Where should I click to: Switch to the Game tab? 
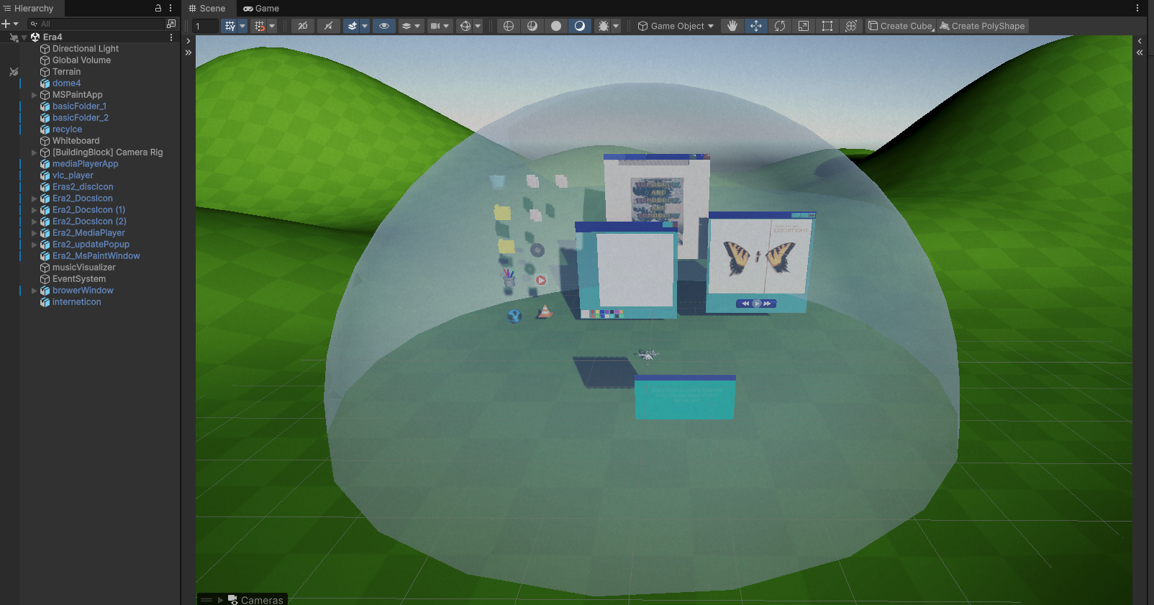pyautogui.click(x=261, y=9)
